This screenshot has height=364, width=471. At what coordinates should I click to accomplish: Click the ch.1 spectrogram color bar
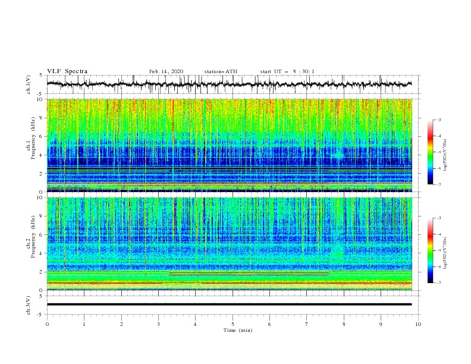[x=430, y=152]
